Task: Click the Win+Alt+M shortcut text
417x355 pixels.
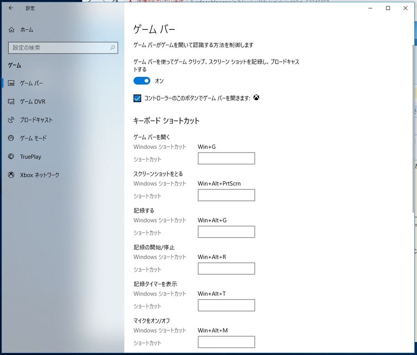Action: tap(213, 330)
